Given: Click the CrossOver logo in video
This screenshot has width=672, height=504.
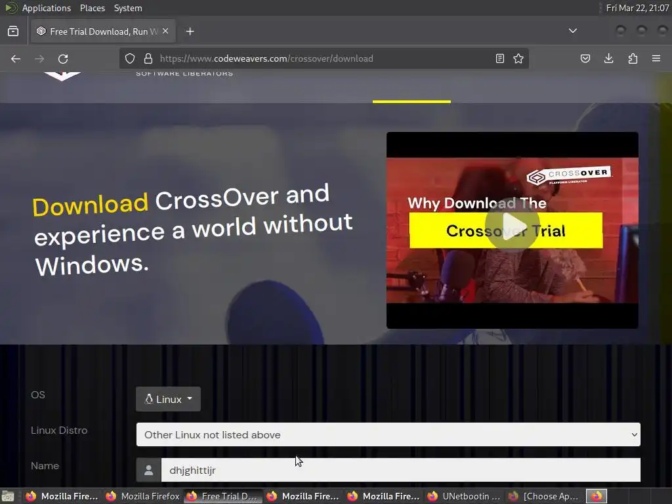Looking at the screenshot, I should pyautogui.click(x=569, y=176).
